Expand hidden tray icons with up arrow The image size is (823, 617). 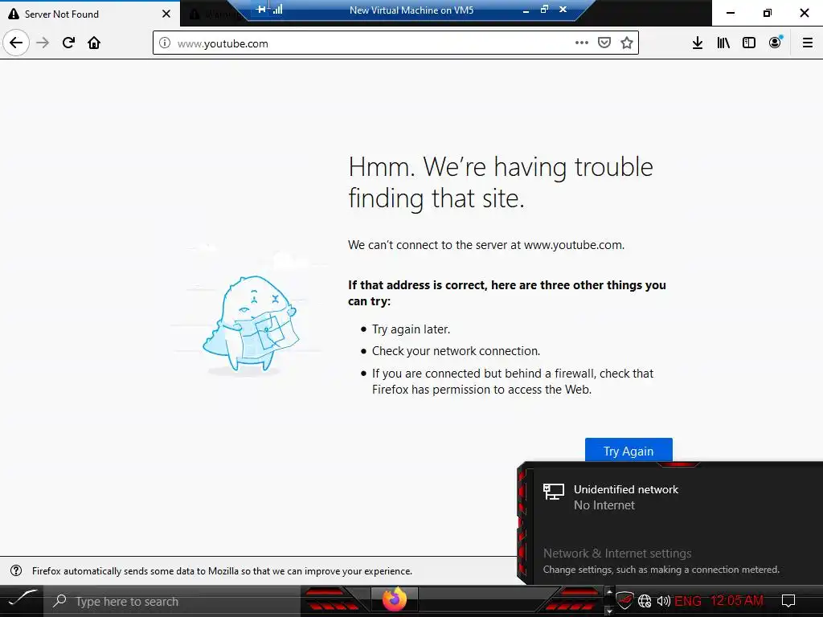609,592
